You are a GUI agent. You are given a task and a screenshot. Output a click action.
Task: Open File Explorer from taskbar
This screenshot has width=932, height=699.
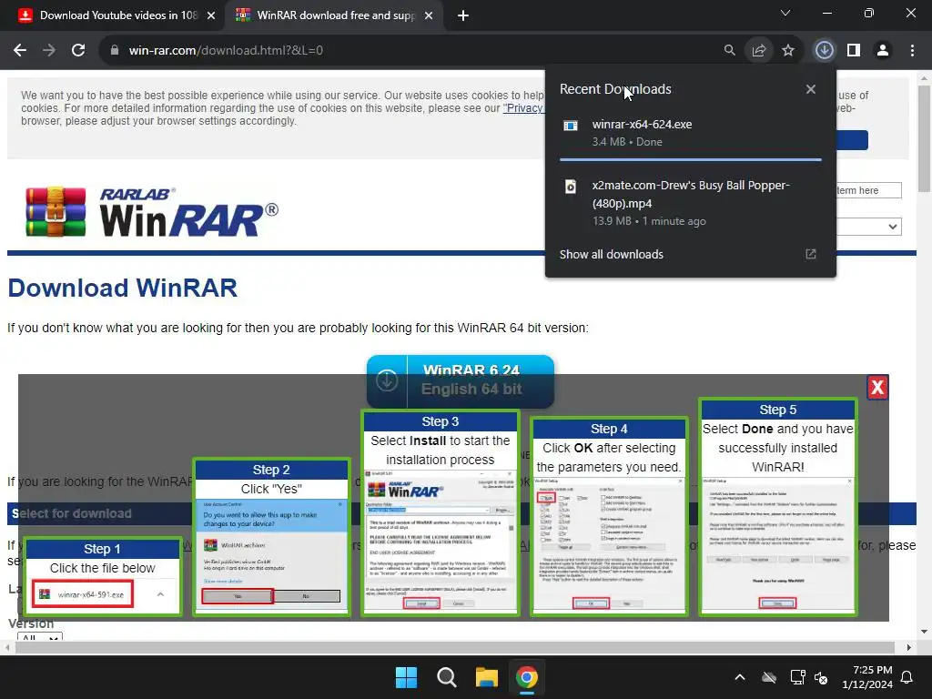pyautogui.click(x=486, y=677)
